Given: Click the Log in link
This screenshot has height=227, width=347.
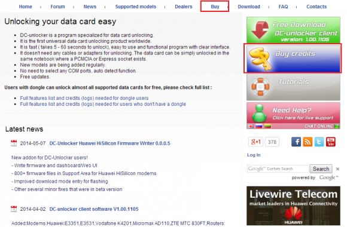Looking at the screenshot, I should (x=254, y=155).
